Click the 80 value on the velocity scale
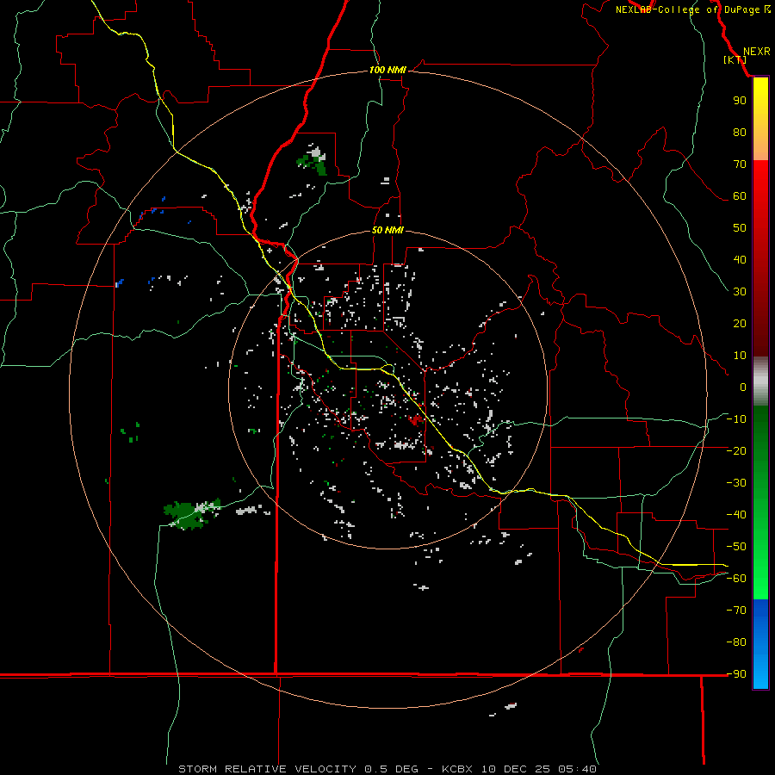 tap(740, 132)
